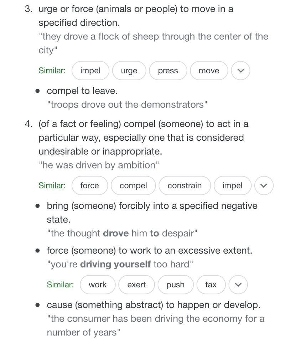Open the 'push' synonym chip
Viewport: 285px width, 339px height.
[175, 285]
